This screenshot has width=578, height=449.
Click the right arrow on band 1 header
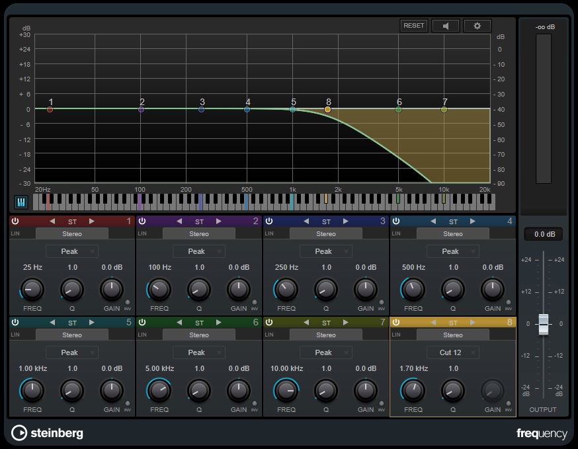pos(92,221)
